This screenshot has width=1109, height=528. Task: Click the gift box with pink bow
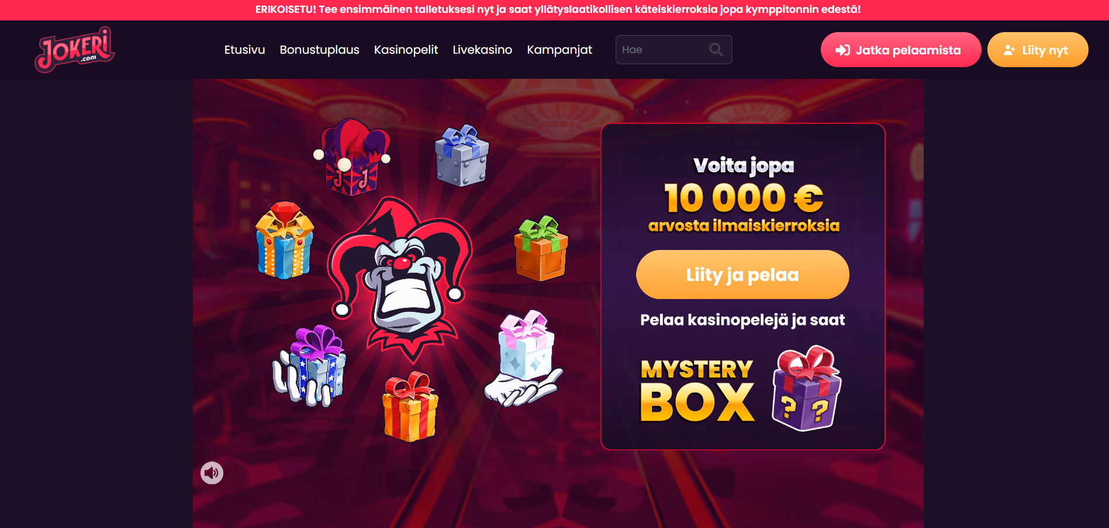click(x=525, y=356)
